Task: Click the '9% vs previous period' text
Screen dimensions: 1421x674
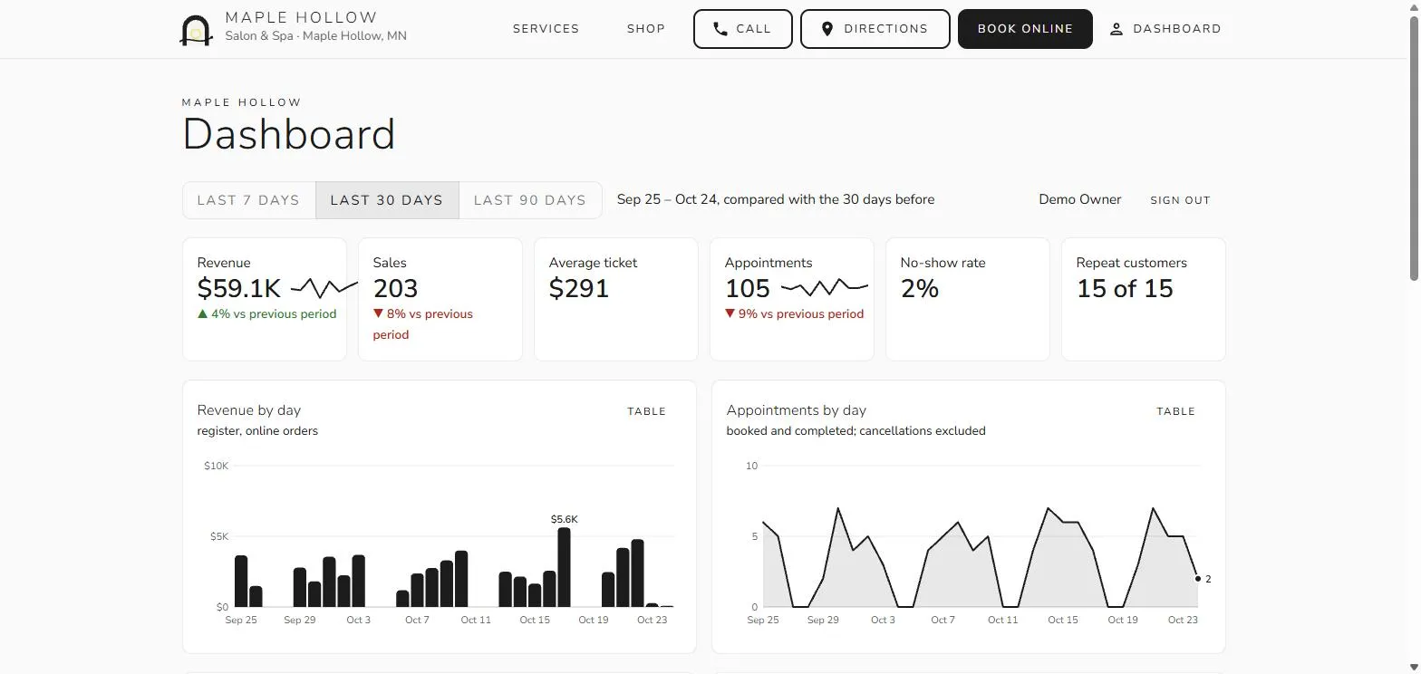Action: (x=801, y=313)
